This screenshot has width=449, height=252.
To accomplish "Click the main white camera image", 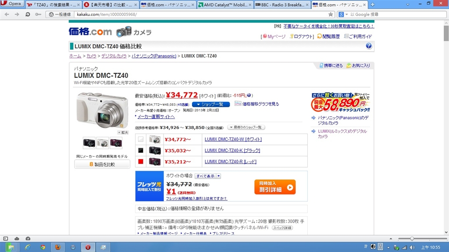I will 102,110.
